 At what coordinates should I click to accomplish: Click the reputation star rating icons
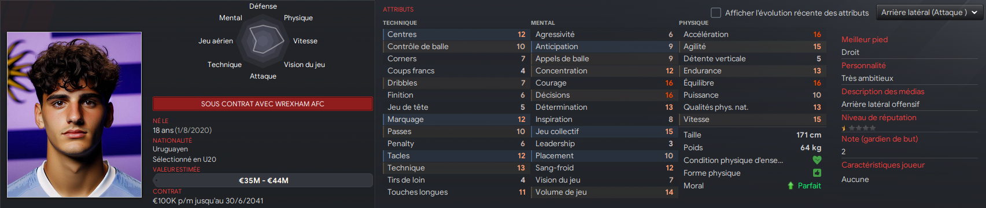(x=858, y=128)
